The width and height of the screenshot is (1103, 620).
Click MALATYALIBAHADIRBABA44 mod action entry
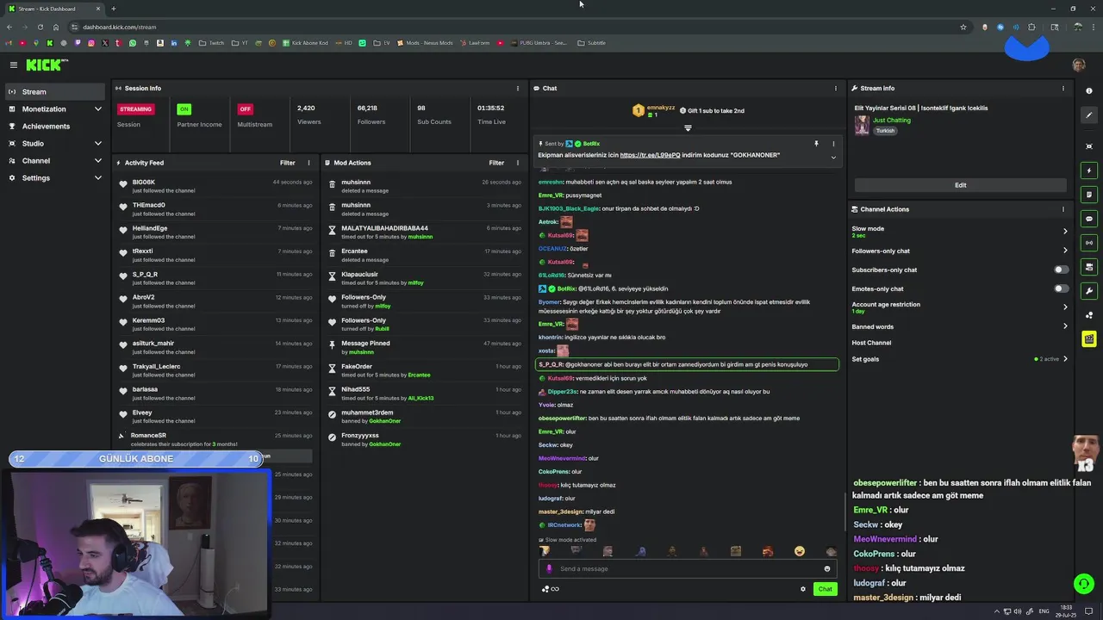427,232
